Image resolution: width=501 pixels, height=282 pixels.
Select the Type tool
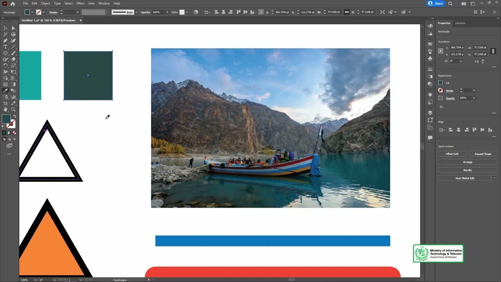[5, 47]
